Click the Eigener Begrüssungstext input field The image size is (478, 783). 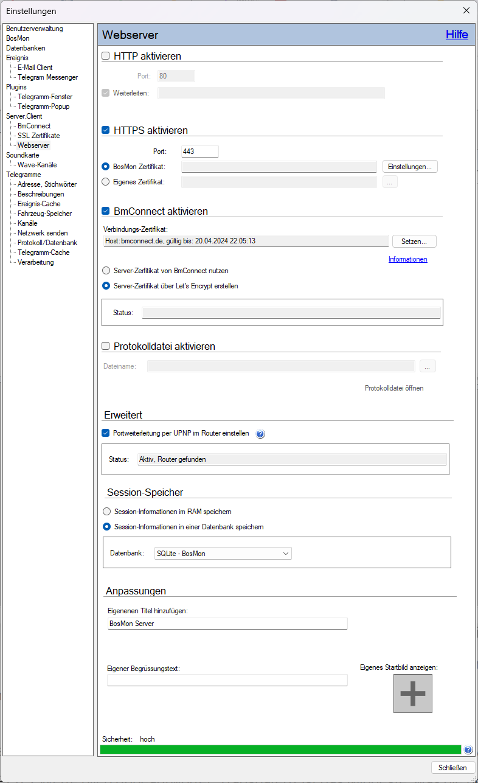click(227, 680)
